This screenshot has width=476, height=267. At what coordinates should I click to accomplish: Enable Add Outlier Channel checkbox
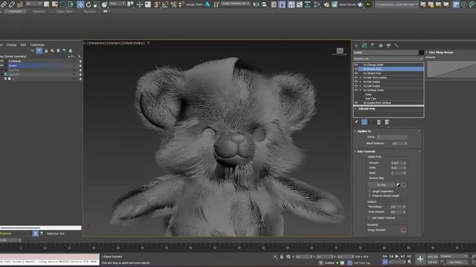pos(370,217)
